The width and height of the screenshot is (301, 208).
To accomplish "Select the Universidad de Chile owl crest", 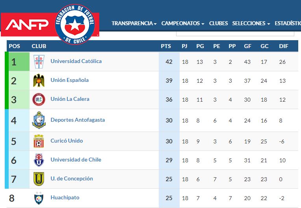I will [x=39, y=160].
